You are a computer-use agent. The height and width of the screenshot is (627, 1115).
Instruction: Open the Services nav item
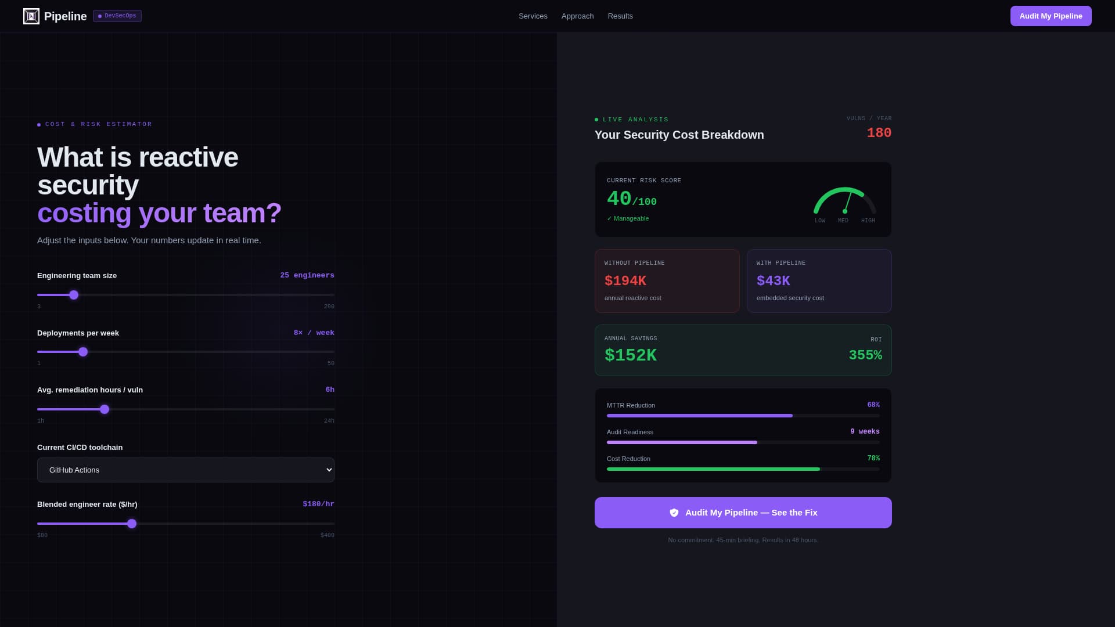[533, 16]
